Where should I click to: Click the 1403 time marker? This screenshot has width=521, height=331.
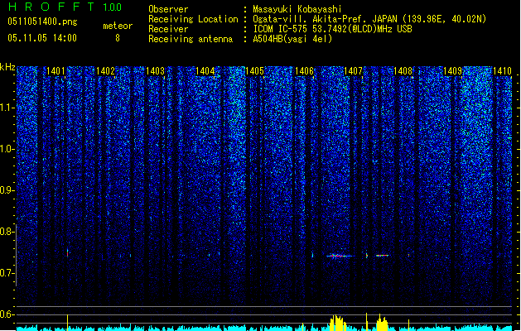click(x=155, y=71)
